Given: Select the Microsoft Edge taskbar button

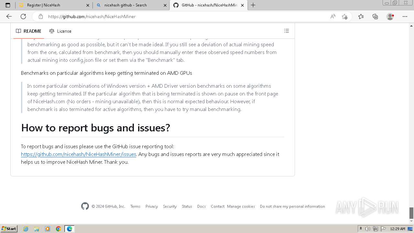Looking at the screenshot, I should point(70,229).
